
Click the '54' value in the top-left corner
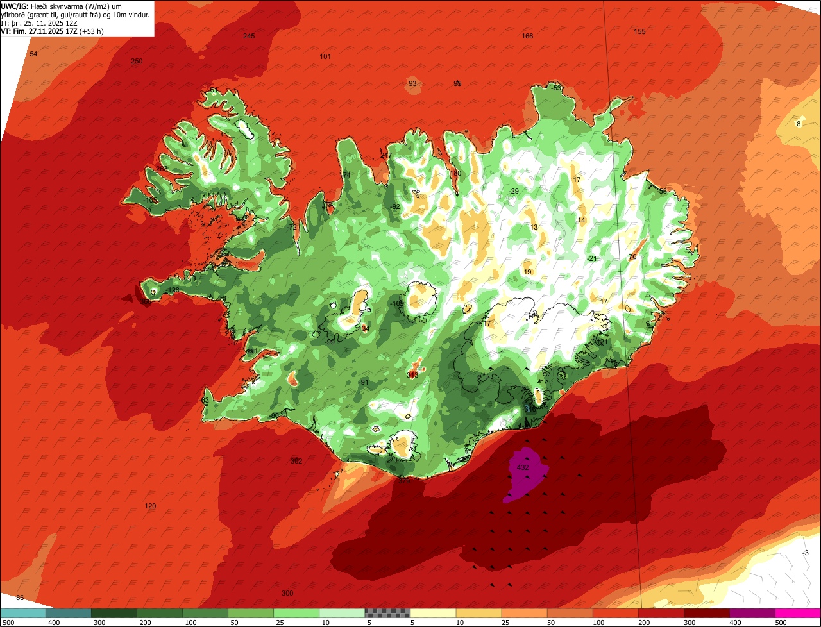pyautogui.click(x=33, y=54)
